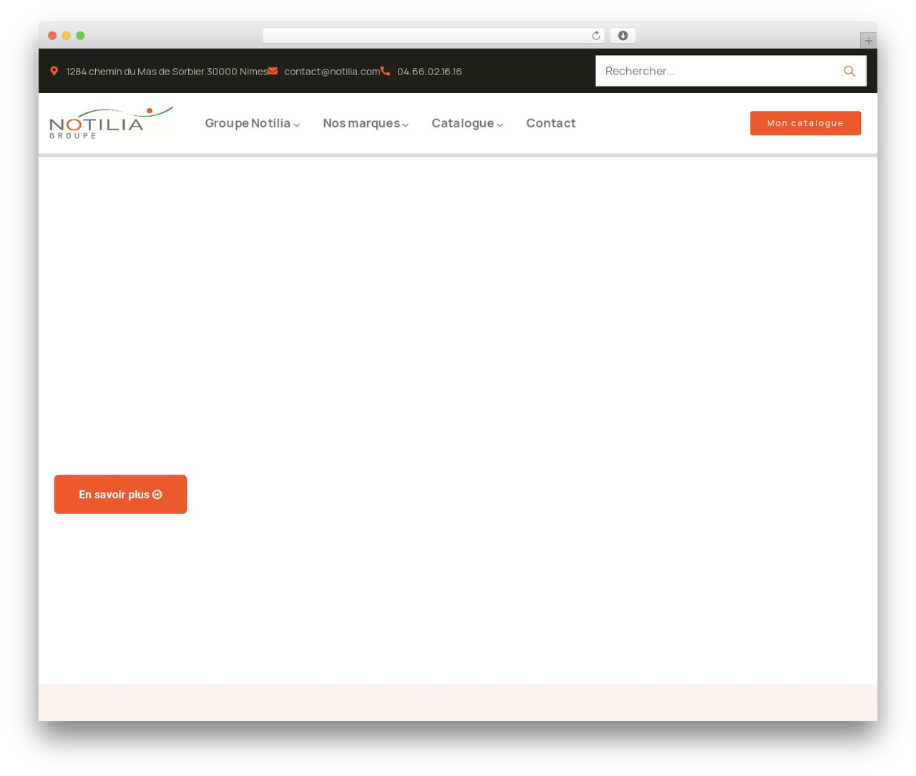Screen dimensions: 916x776
Task: Click the browser address bar
Action: (x=433, y=36)
